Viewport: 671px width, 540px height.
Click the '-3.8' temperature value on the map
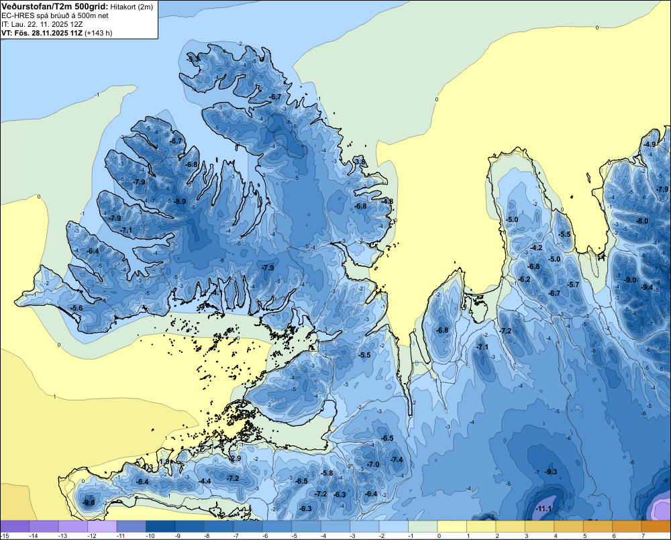click(x=360, y=162)
